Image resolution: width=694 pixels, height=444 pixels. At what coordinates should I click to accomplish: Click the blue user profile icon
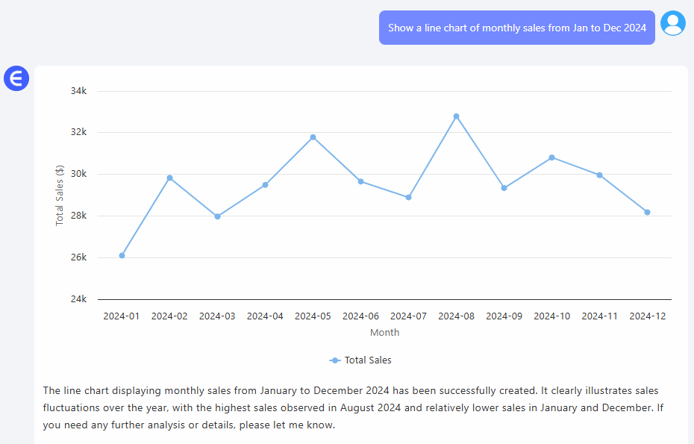coord(672,23)
